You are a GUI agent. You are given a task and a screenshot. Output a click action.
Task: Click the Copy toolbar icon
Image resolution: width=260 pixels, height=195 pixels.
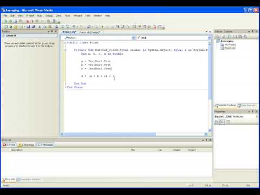point(44,27)
